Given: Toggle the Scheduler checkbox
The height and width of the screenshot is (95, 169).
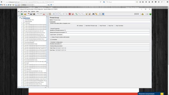Looking at the screenshot, I should coord(51,40).
